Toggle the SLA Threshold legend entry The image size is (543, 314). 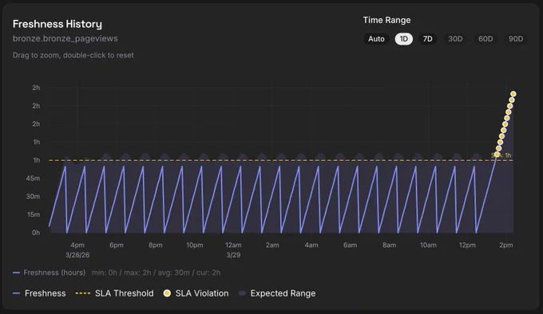tap(115, 293)
